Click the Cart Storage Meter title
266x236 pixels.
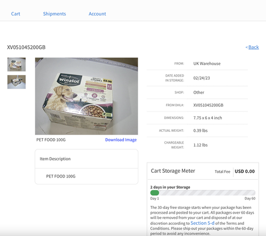(173, 171)
